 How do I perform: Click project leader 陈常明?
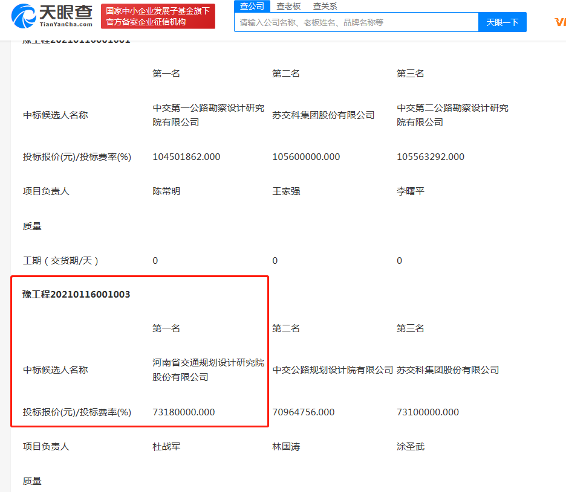(166, 191)
